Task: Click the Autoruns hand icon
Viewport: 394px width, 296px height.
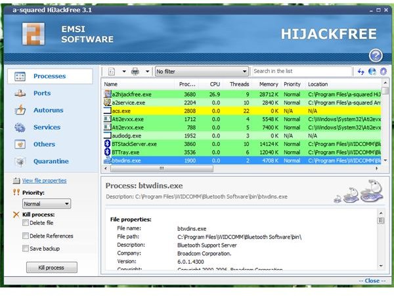Action: (20, 110)
